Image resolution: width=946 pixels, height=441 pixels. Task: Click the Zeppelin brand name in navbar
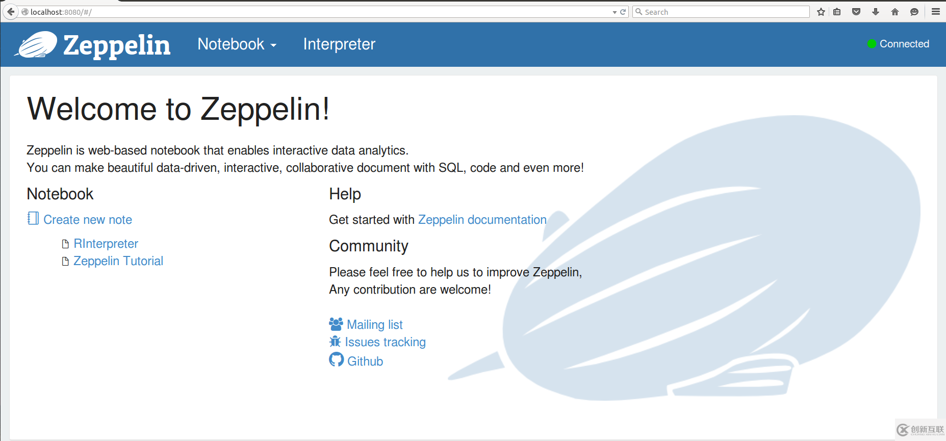tap(117, 45)
